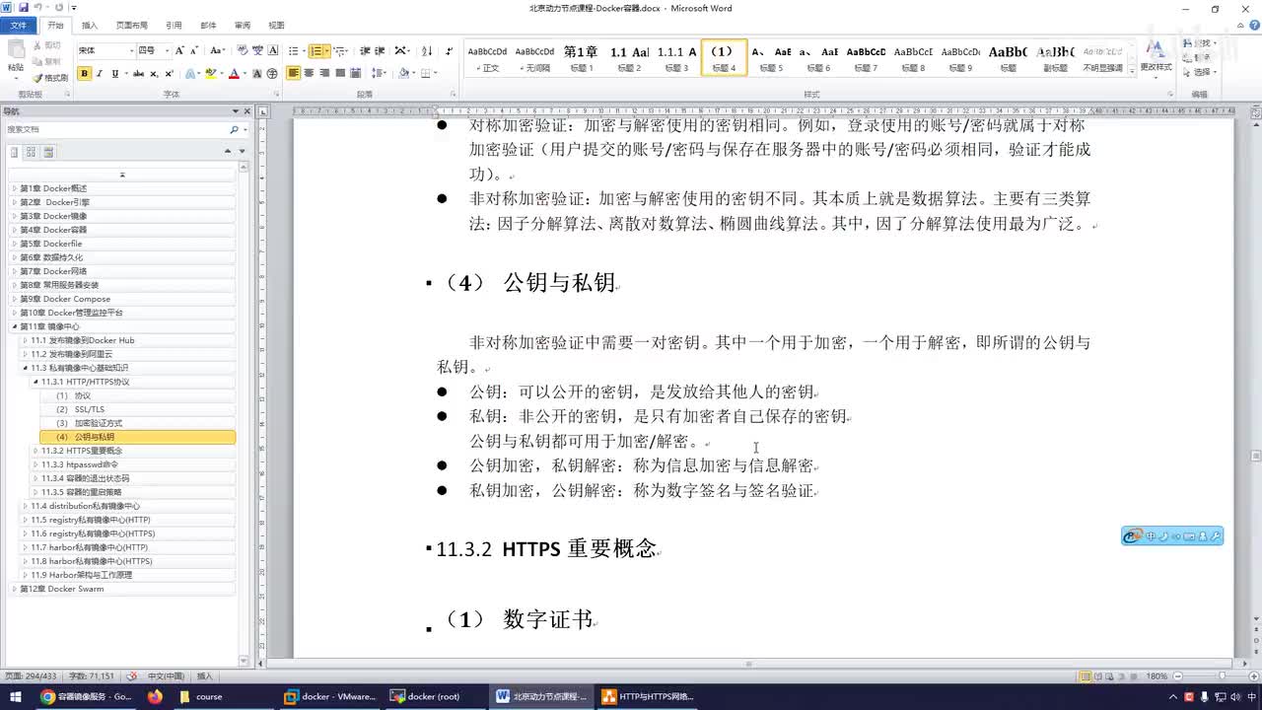Open the Change Case (Aa) dropdown

218,50
